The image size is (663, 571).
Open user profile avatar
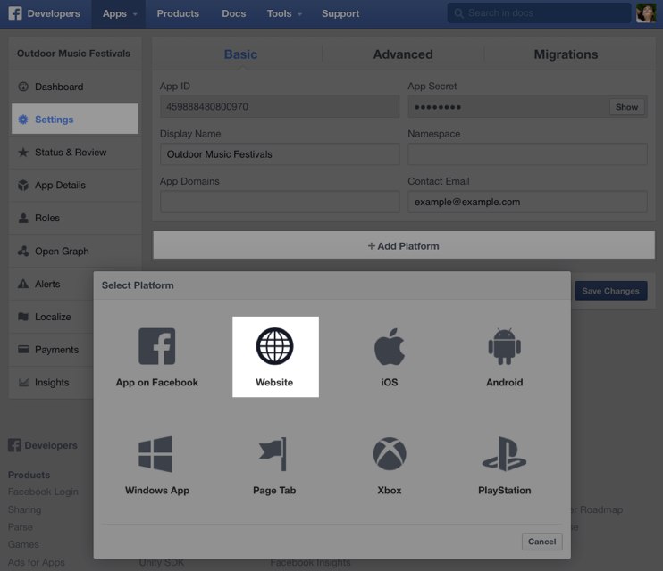(646, 13)
